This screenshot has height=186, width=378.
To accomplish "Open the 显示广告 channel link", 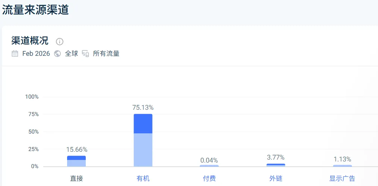I will [x=342, y=179].
